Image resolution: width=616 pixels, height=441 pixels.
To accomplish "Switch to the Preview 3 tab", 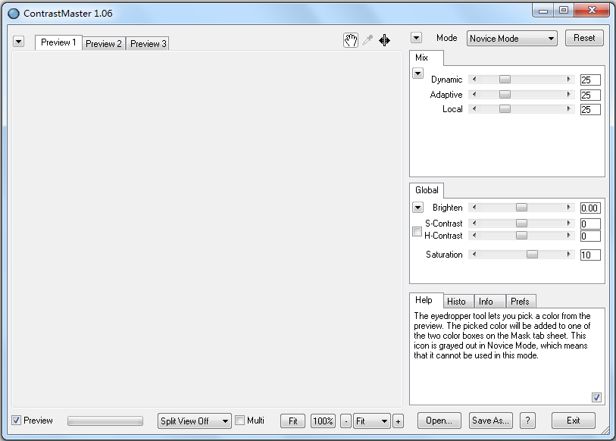I will coord(148,44).
